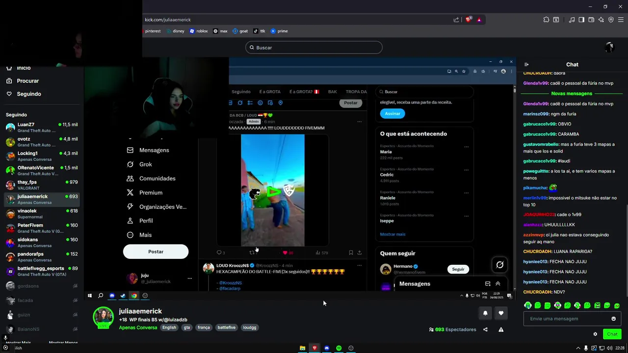The height and width of the screenshot is (353, 628).
Task: Open vinaolek Supernormal channel
Action: pos(42,214)
